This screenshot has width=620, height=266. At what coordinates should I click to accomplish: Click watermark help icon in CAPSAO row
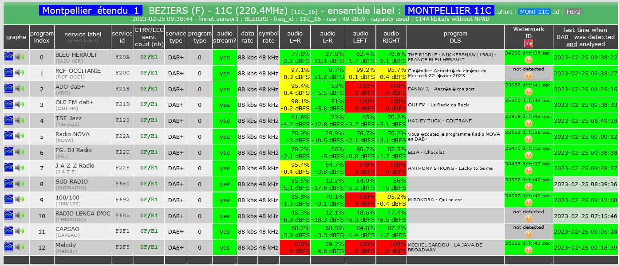[528, 234]
